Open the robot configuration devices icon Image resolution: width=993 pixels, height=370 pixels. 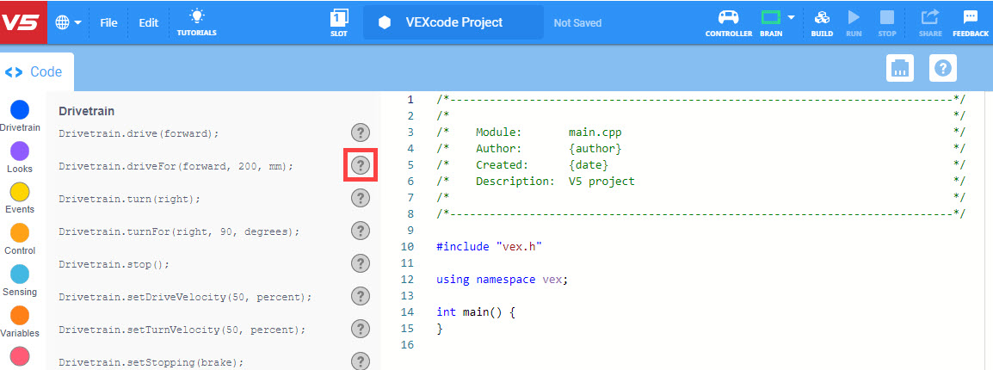(900, 68)
